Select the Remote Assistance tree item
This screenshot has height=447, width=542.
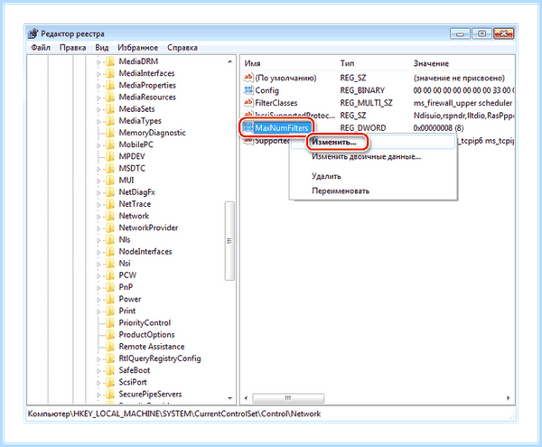pyautogui.click(x=152, y=347)
